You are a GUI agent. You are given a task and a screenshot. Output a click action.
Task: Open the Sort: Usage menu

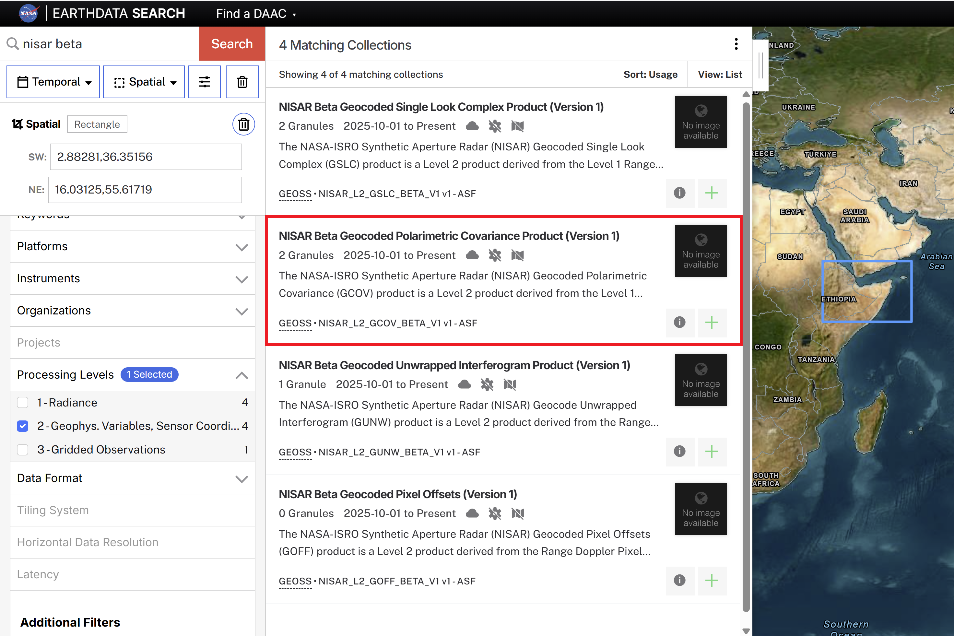click(650, 74)
